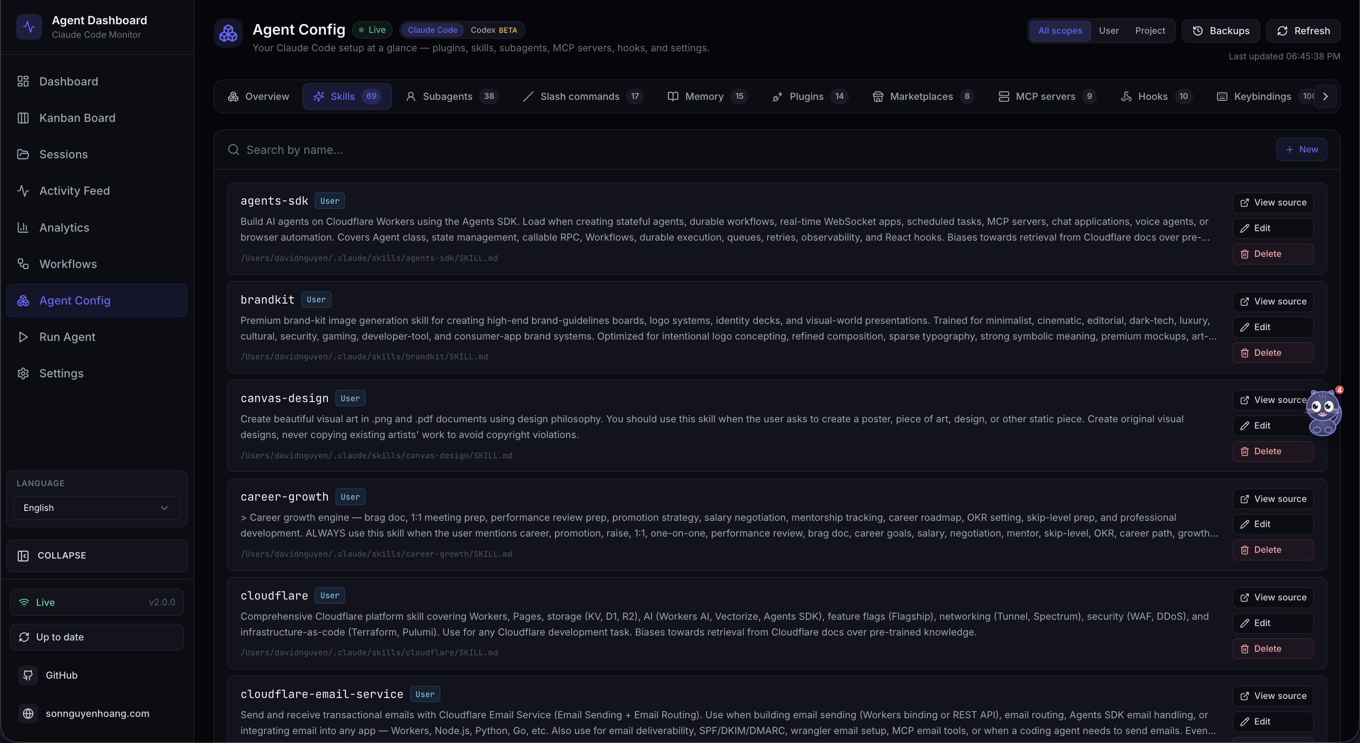This screenshot has width=1360, height=743.
Task: Click the Agent Config header icon
Action: [x=228, y=33]
